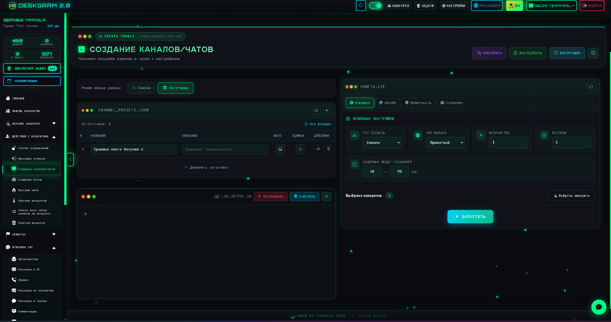
Task: Toggle the sparkle effects ON button
Action: 515,6
